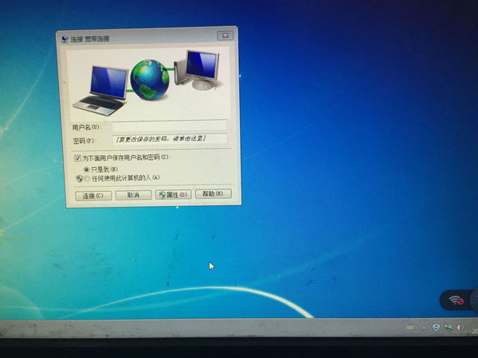
Task: Click the 取消 (Cancel) button
Action: pyautogui.click(x=134, y=195)
